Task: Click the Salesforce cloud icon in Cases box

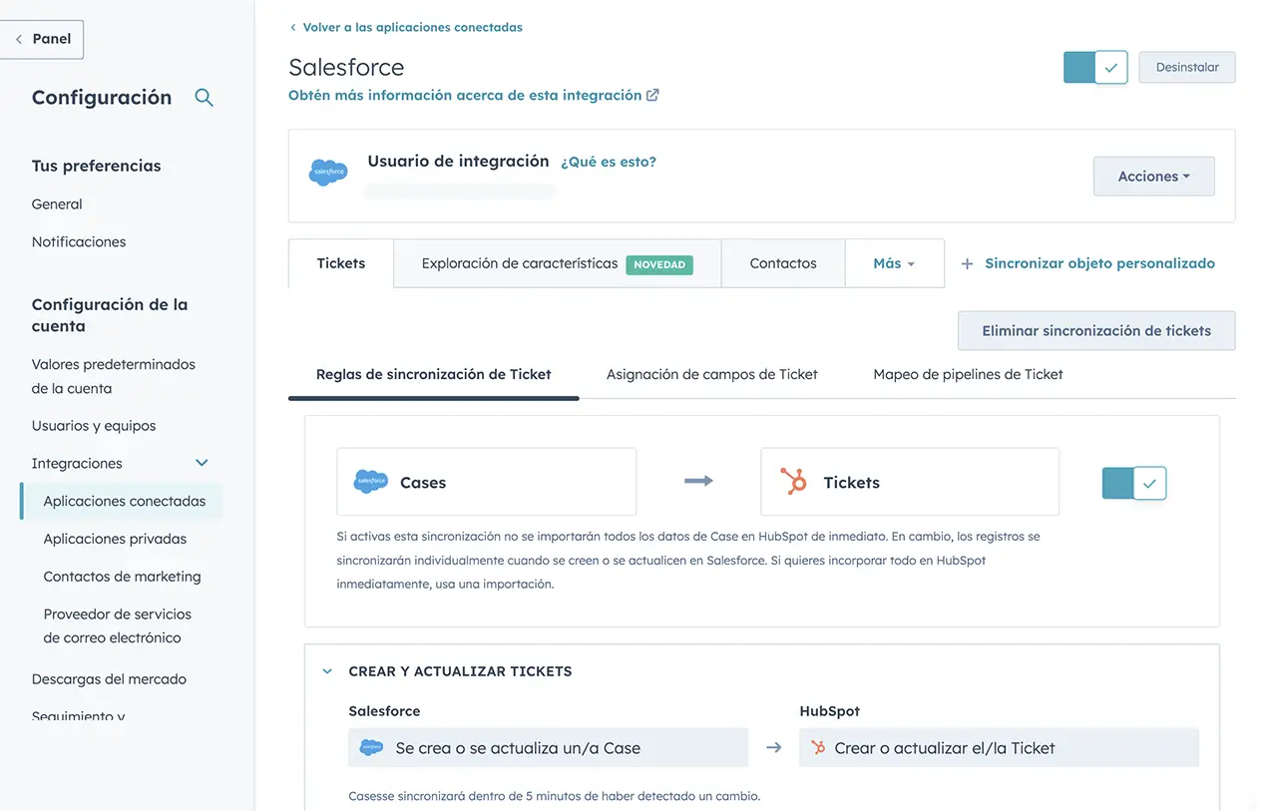Action: click(x=371, y=482)
